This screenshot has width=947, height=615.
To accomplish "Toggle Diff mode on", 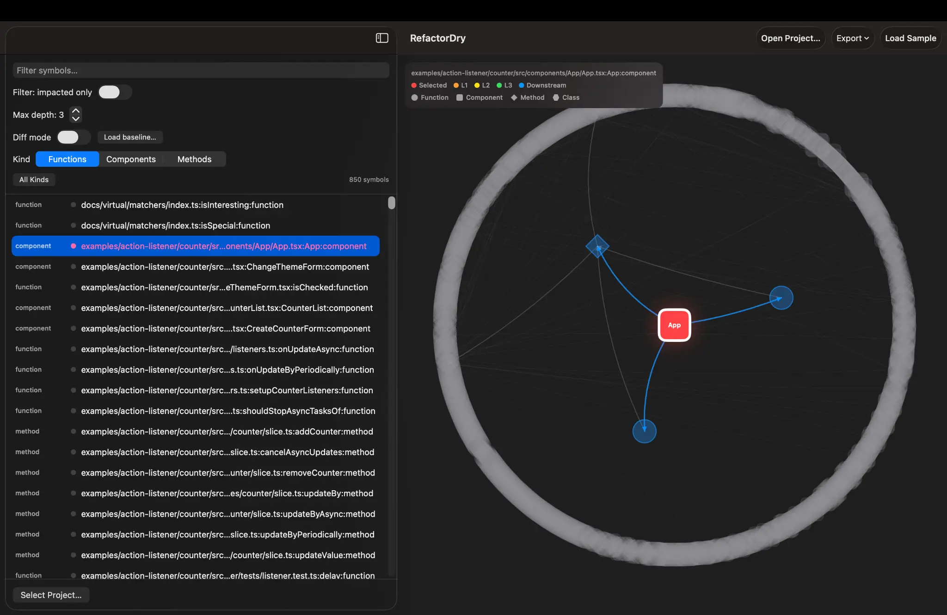I will point(73,137).
